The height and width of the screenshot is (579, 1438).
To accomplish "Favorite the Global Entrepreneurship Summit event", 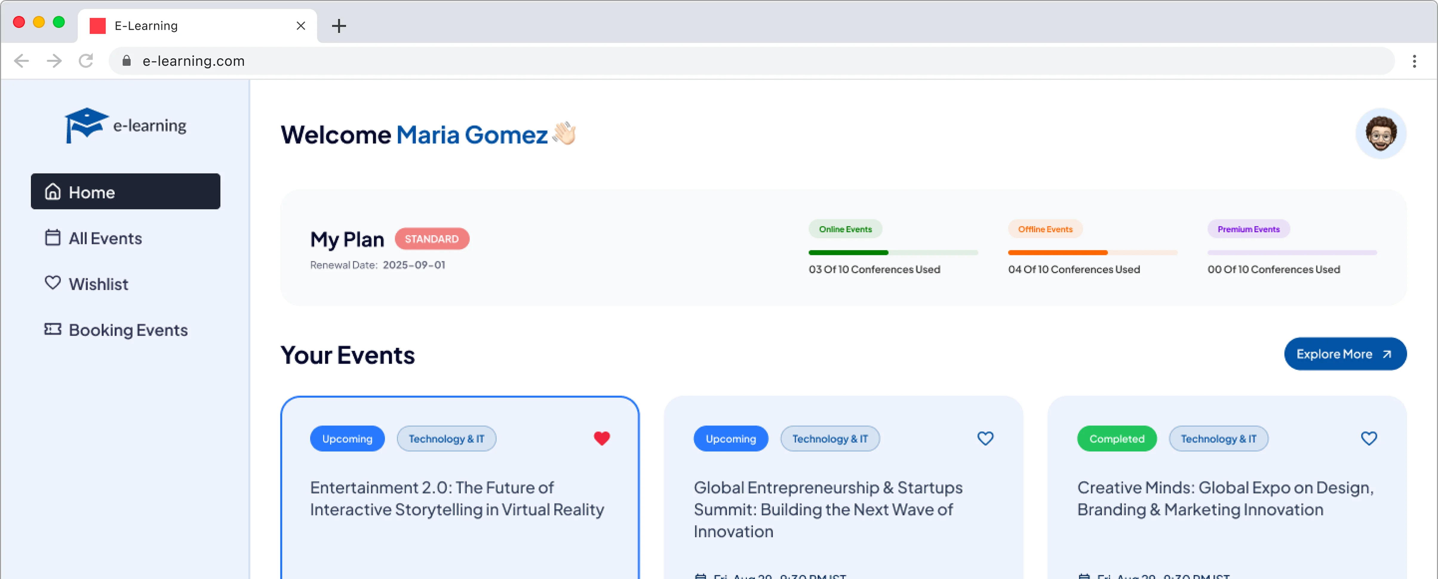I will [985, 438].
